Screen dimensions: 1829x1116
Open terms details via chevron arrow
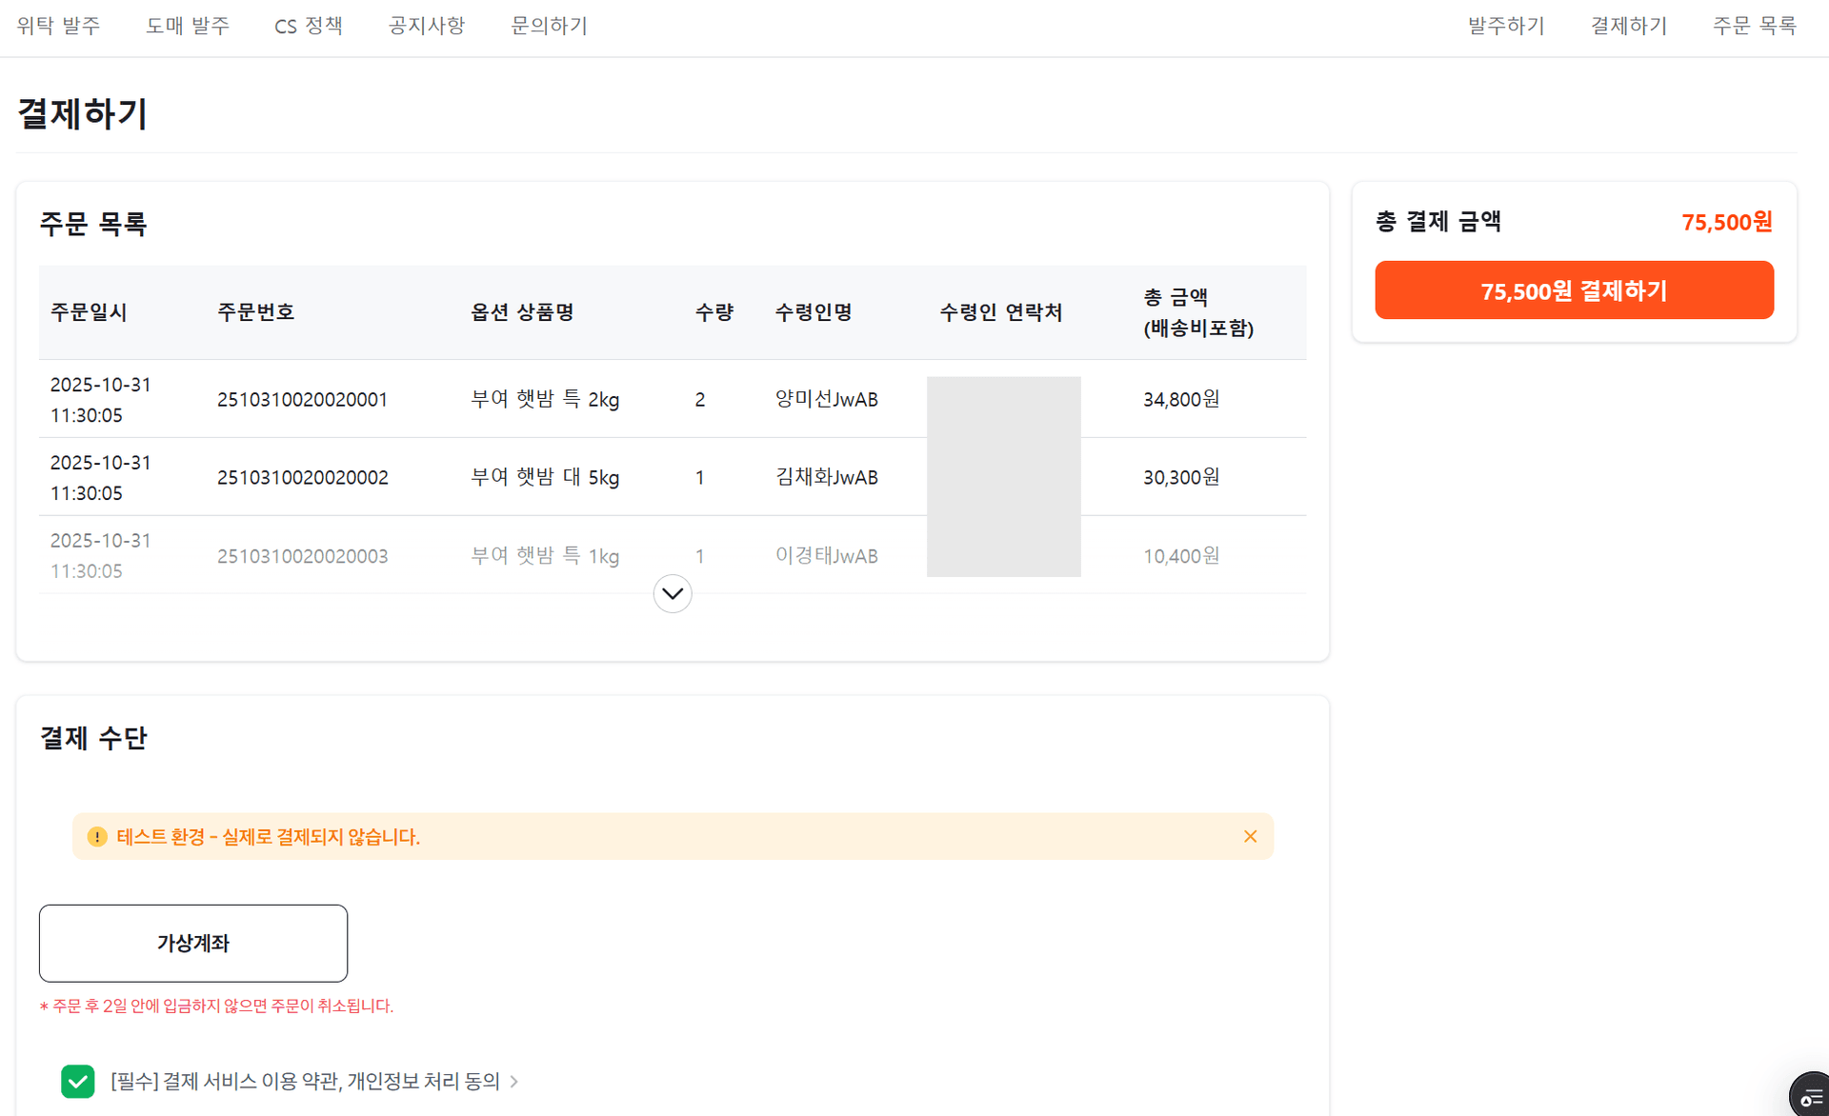point(514,1082)
